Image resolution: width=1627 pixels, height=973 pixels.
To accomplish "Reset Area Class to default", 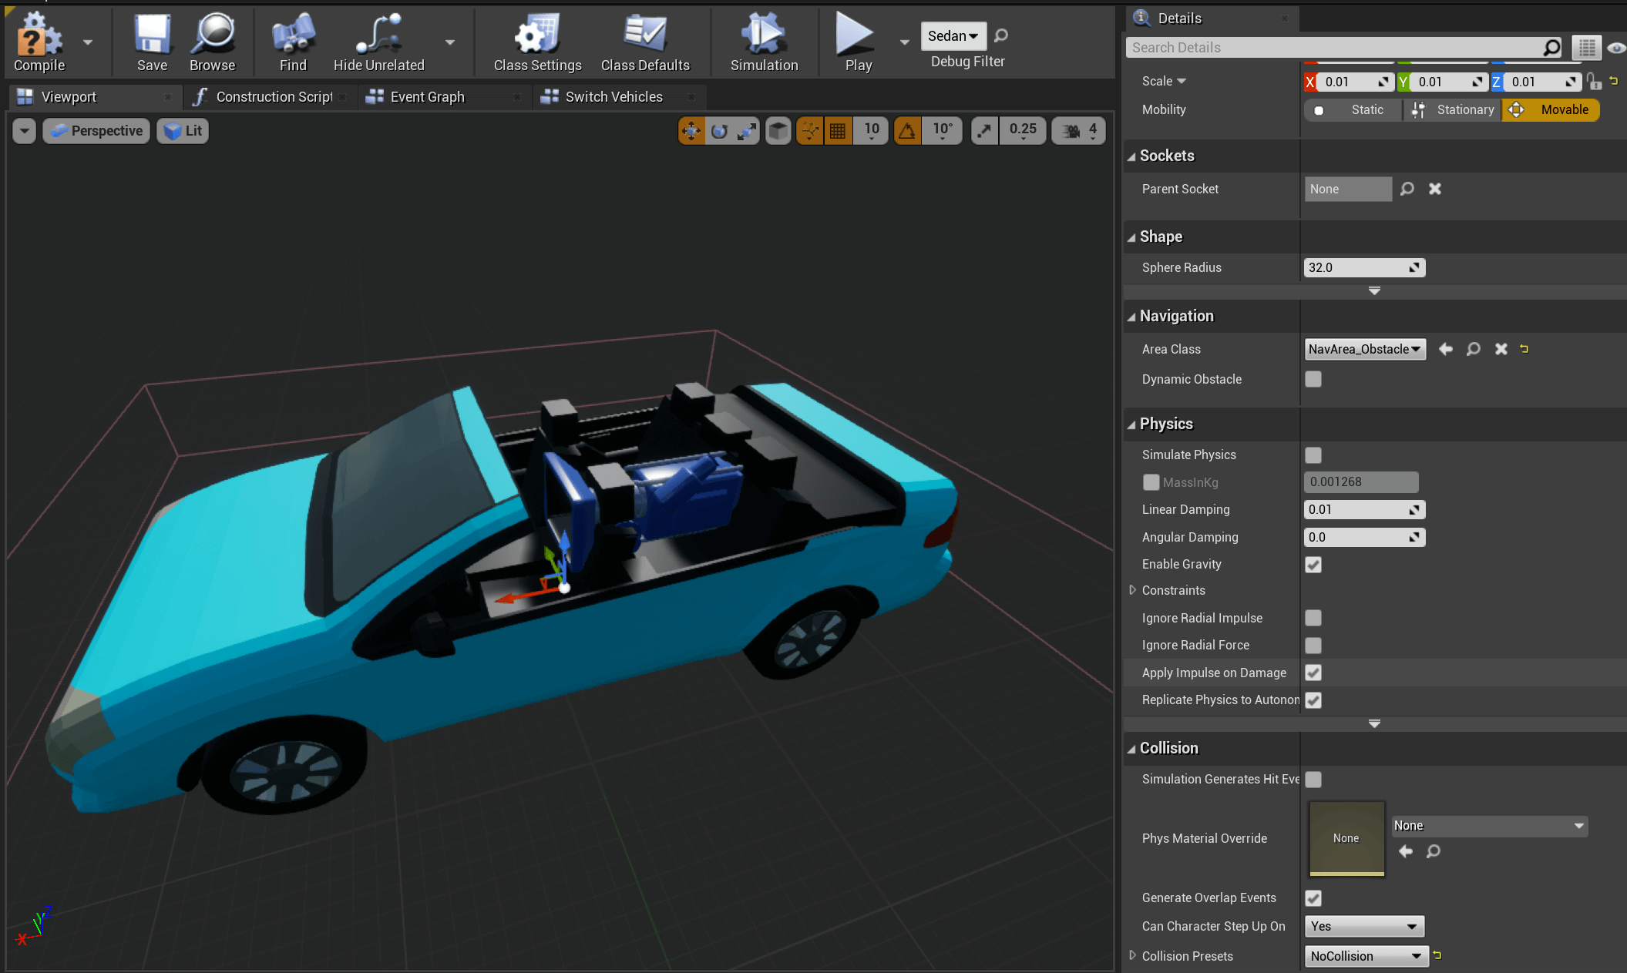I will coord(1524,349).
